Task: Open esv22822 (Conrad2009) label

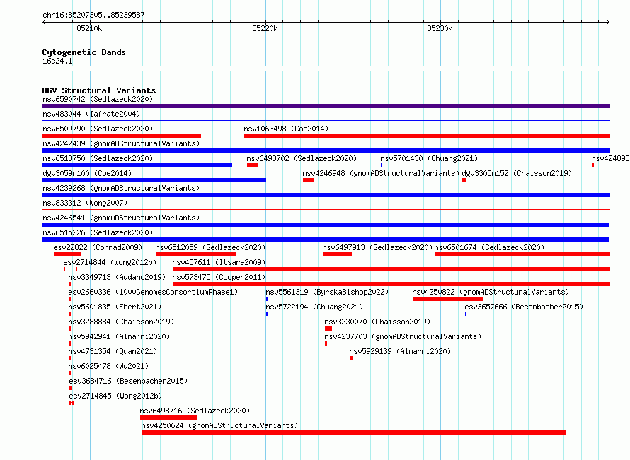Action: click(x=98, y=247)
